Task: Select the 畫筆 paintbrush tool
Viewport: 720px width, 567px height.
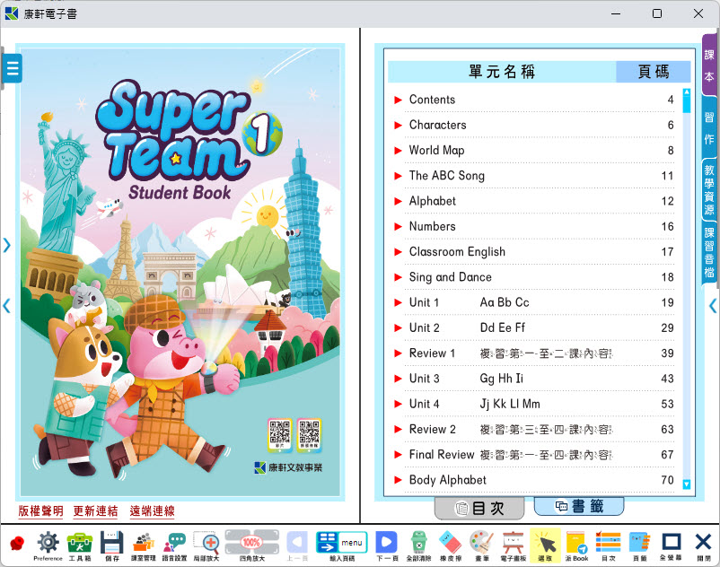Action: 482,545
